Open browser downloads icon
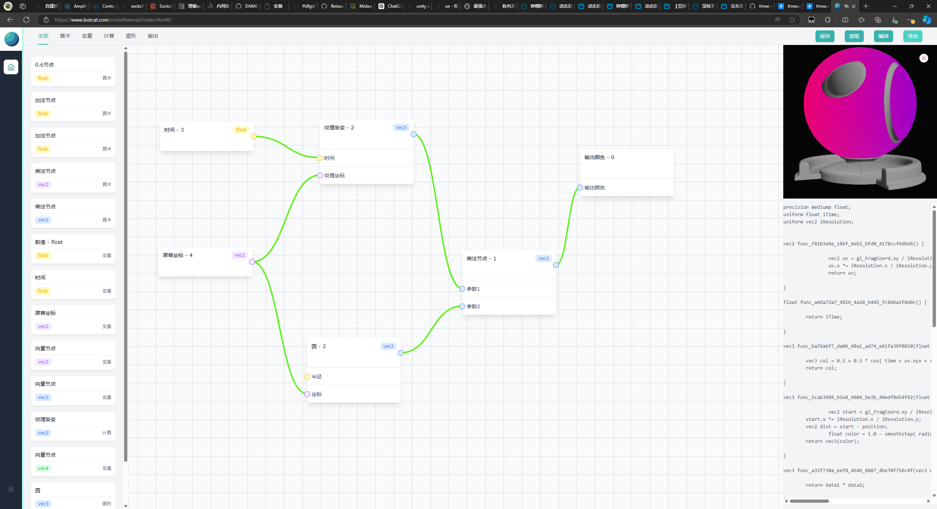This screenshot has height=509, width=937. (x=894, y=20)
